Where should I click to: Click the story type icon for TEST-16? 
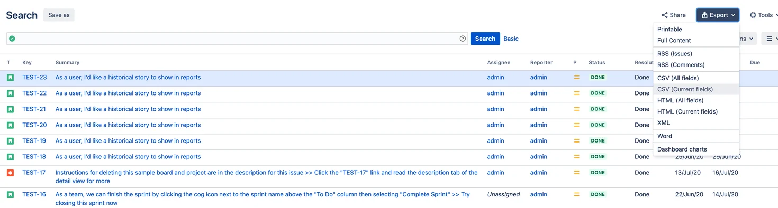10,195
